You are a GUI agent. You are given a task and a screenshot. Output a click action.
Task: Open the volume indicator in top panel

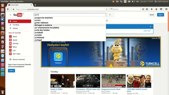click(x=138, y=2)
